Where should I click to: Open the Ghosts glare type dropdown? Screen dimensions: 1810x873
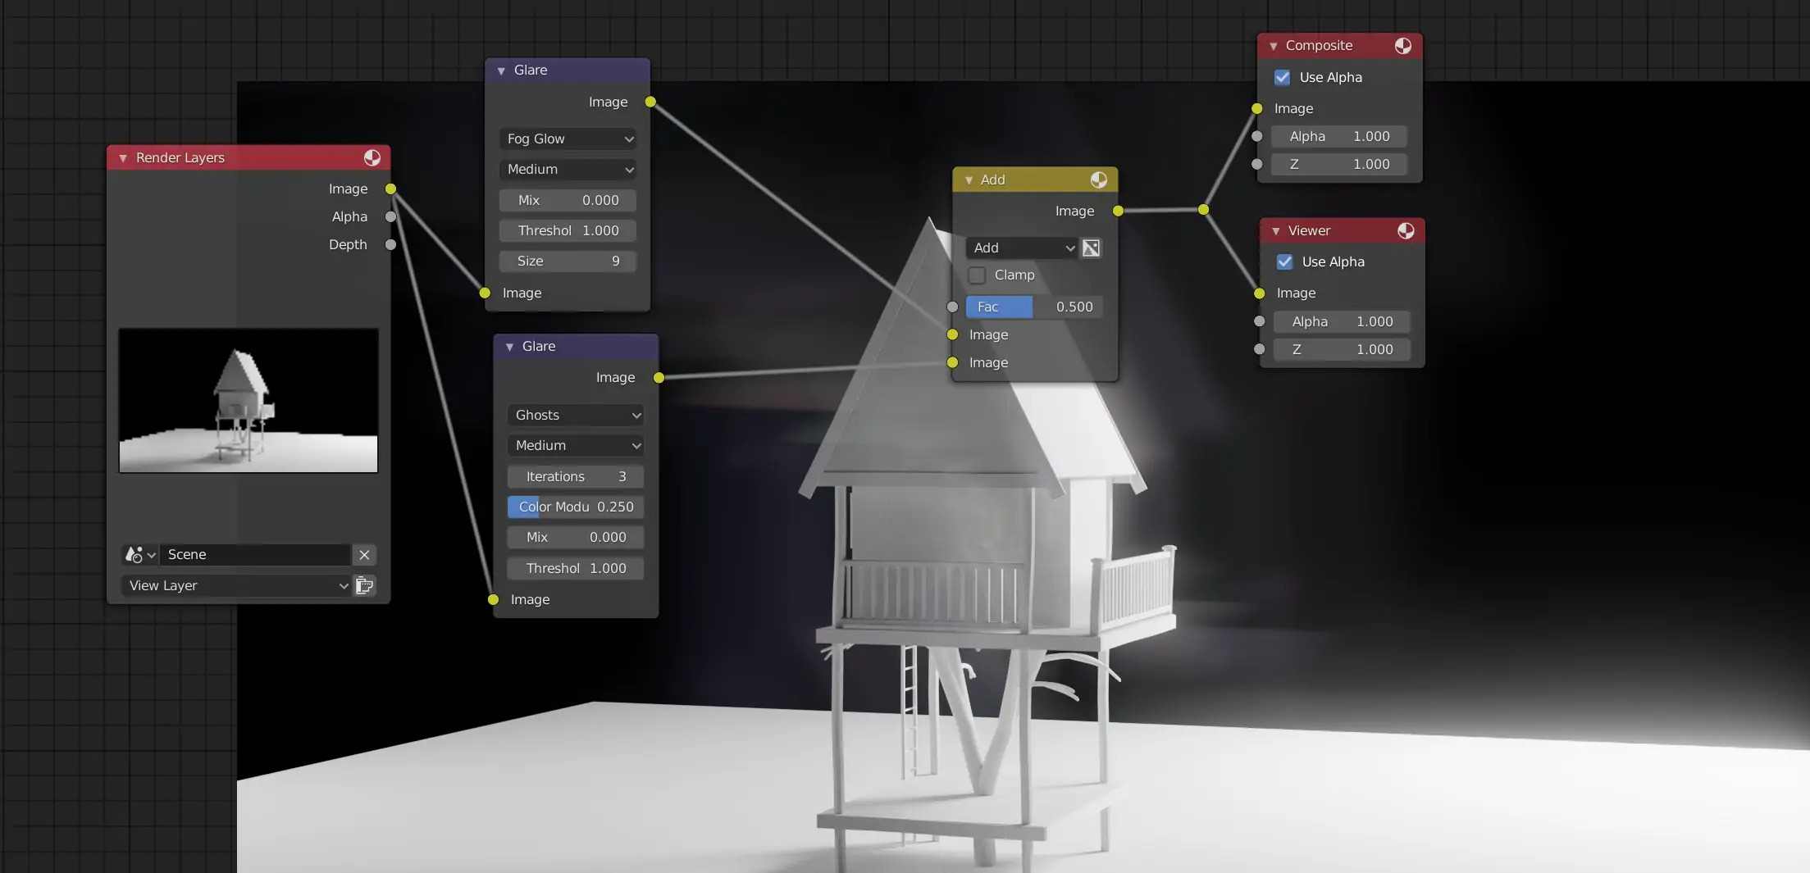point(576,416)
